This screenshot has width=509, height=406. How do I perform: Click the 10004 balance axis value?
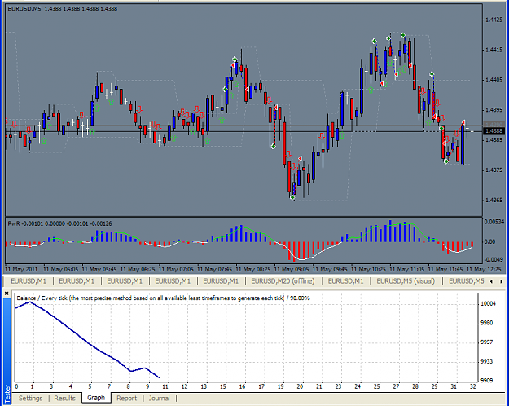click(x=488, y=303)
